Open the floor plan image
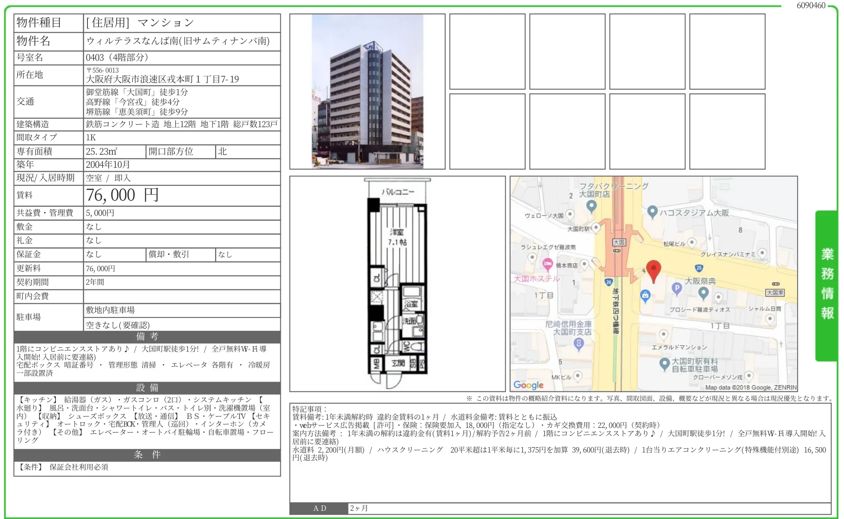Screen dimensions: 844x519 coord(397,284)
